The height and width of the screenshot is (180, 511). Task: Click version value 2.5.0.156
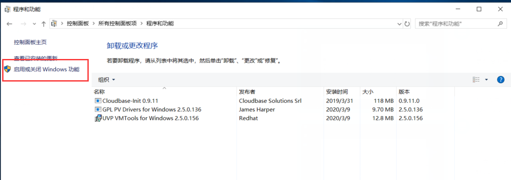point(411,118)
